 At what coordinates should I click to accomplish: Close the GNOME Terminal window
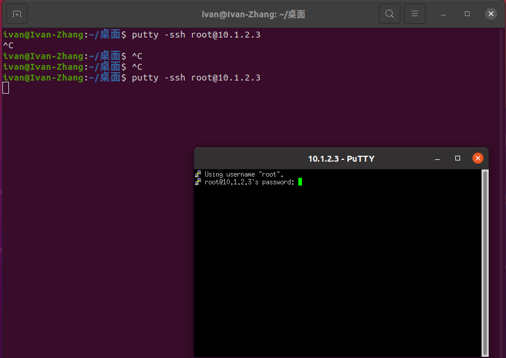pos(491,13)
